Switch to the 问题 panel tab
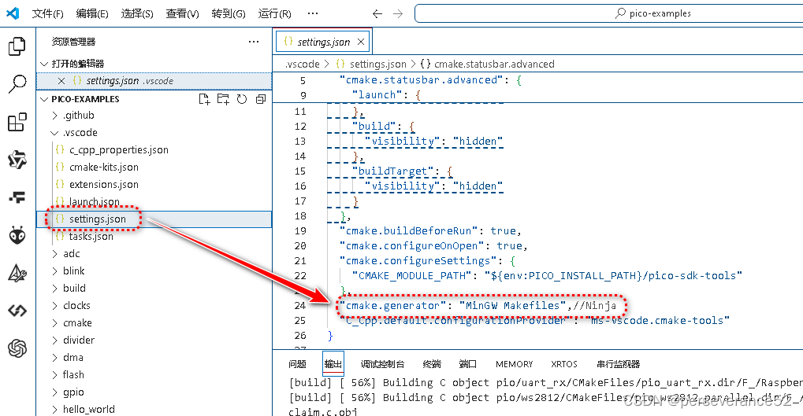Viewport: 803px width, 416px height. coord(297,364)
